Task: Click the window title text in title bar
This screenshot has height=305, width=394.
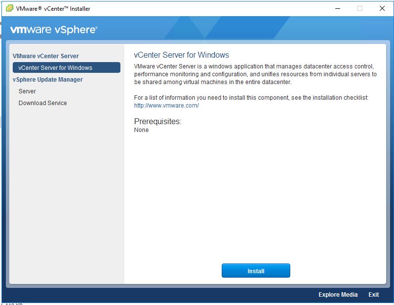Action: click(53, 8)
